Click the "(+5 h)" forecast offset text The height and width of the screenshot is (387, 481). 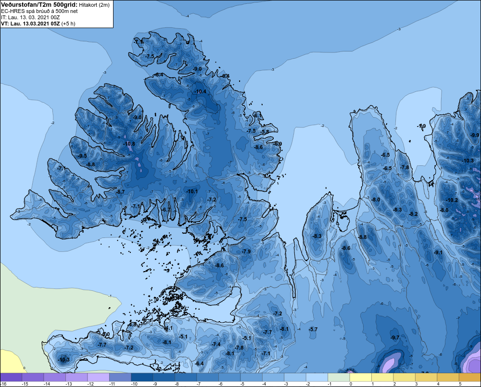pyautogui.click(x=68, y=24)
